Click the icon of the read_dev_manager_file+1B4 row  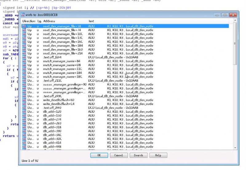click(x=24, y=45)
